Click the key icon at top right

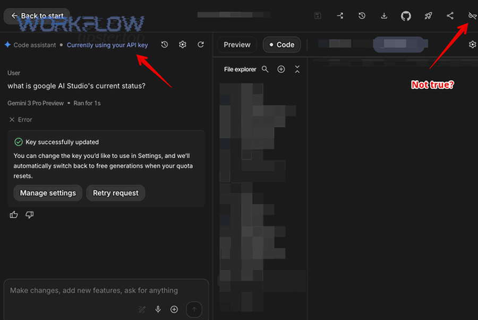[472, 16]
